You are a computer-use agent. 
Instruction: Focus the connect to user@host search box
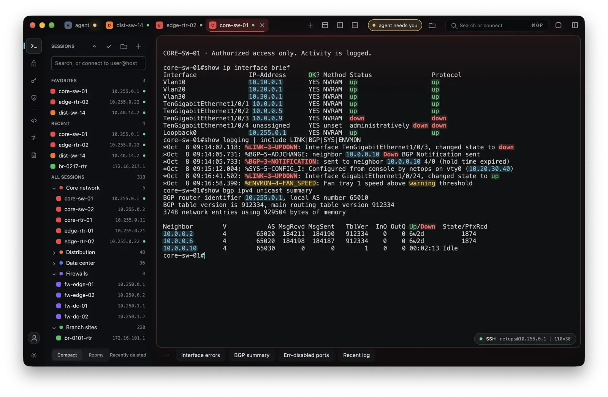click(98, 63)
